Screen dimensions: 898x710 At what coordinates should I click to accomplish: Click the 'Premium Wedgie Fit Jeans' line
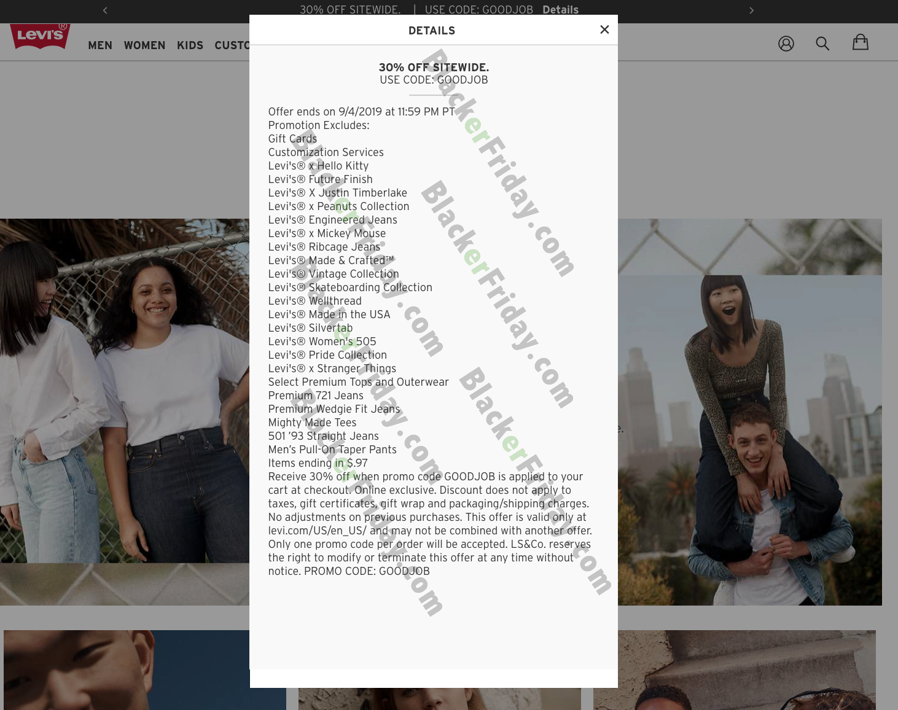click(x=334, y=409)
